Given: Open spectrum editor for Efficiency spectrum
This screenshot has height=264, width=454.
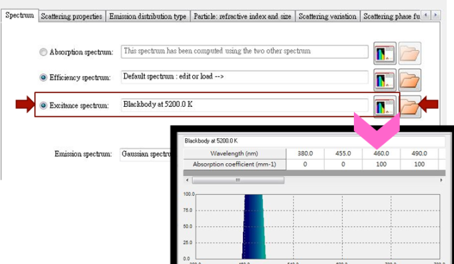Looking at the screenshot, I should [x=385, y=80].
